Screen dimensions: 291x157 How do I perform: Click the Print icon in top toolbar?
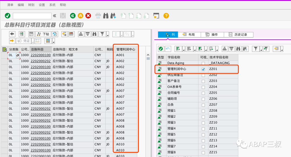pyautogui.click(x=98, y=16)
